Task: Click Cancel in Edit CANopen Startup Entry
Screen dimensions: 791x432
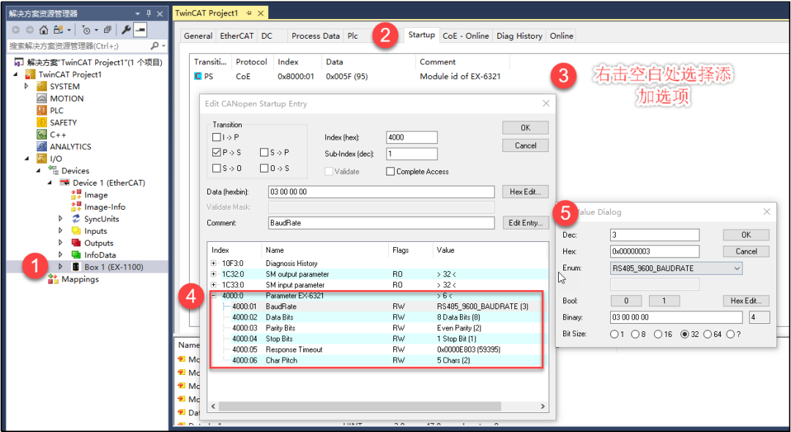Action: point(525,145)
